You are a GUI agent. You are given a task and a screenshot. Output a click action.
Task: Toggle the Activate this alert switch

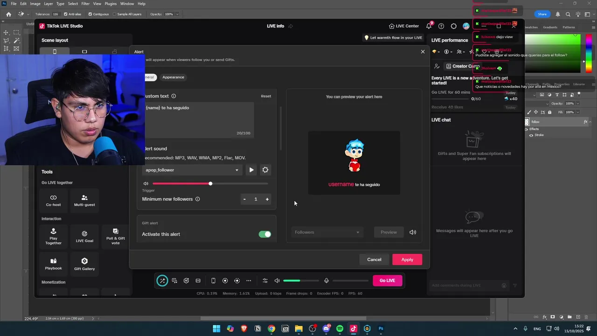265,234
